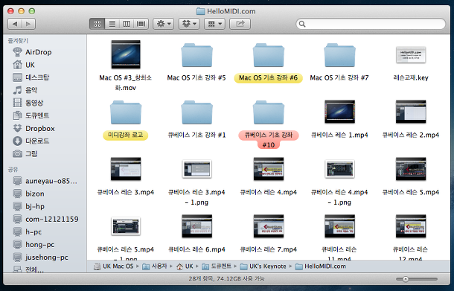
Task: Open 도큐멘트 in the sidebar
Action: 31,115
